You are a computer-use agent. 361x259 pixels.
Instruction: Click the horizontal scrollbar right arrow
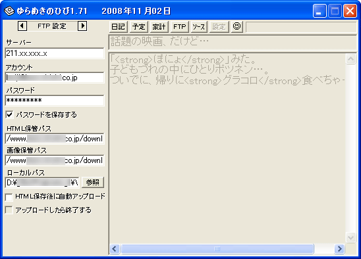pyautogui.click(x=339, y=248)
